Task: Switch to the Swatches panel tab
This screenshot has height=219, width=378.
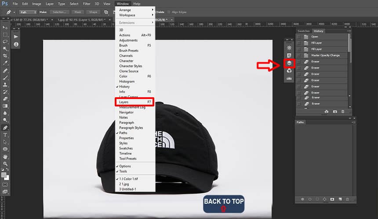Action: point(304,31)
